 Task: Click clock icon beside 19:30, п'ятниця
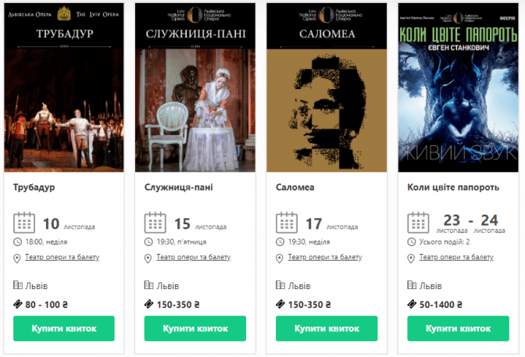(x=148, y=242)
